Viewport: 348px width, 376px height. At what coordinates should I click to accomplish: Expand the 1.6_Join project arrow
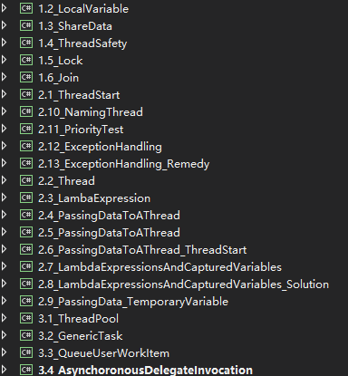tap(4, 77)
